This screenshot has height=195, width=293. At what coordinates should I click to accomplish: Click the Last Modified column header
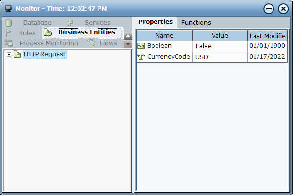[x=267, y=36]
